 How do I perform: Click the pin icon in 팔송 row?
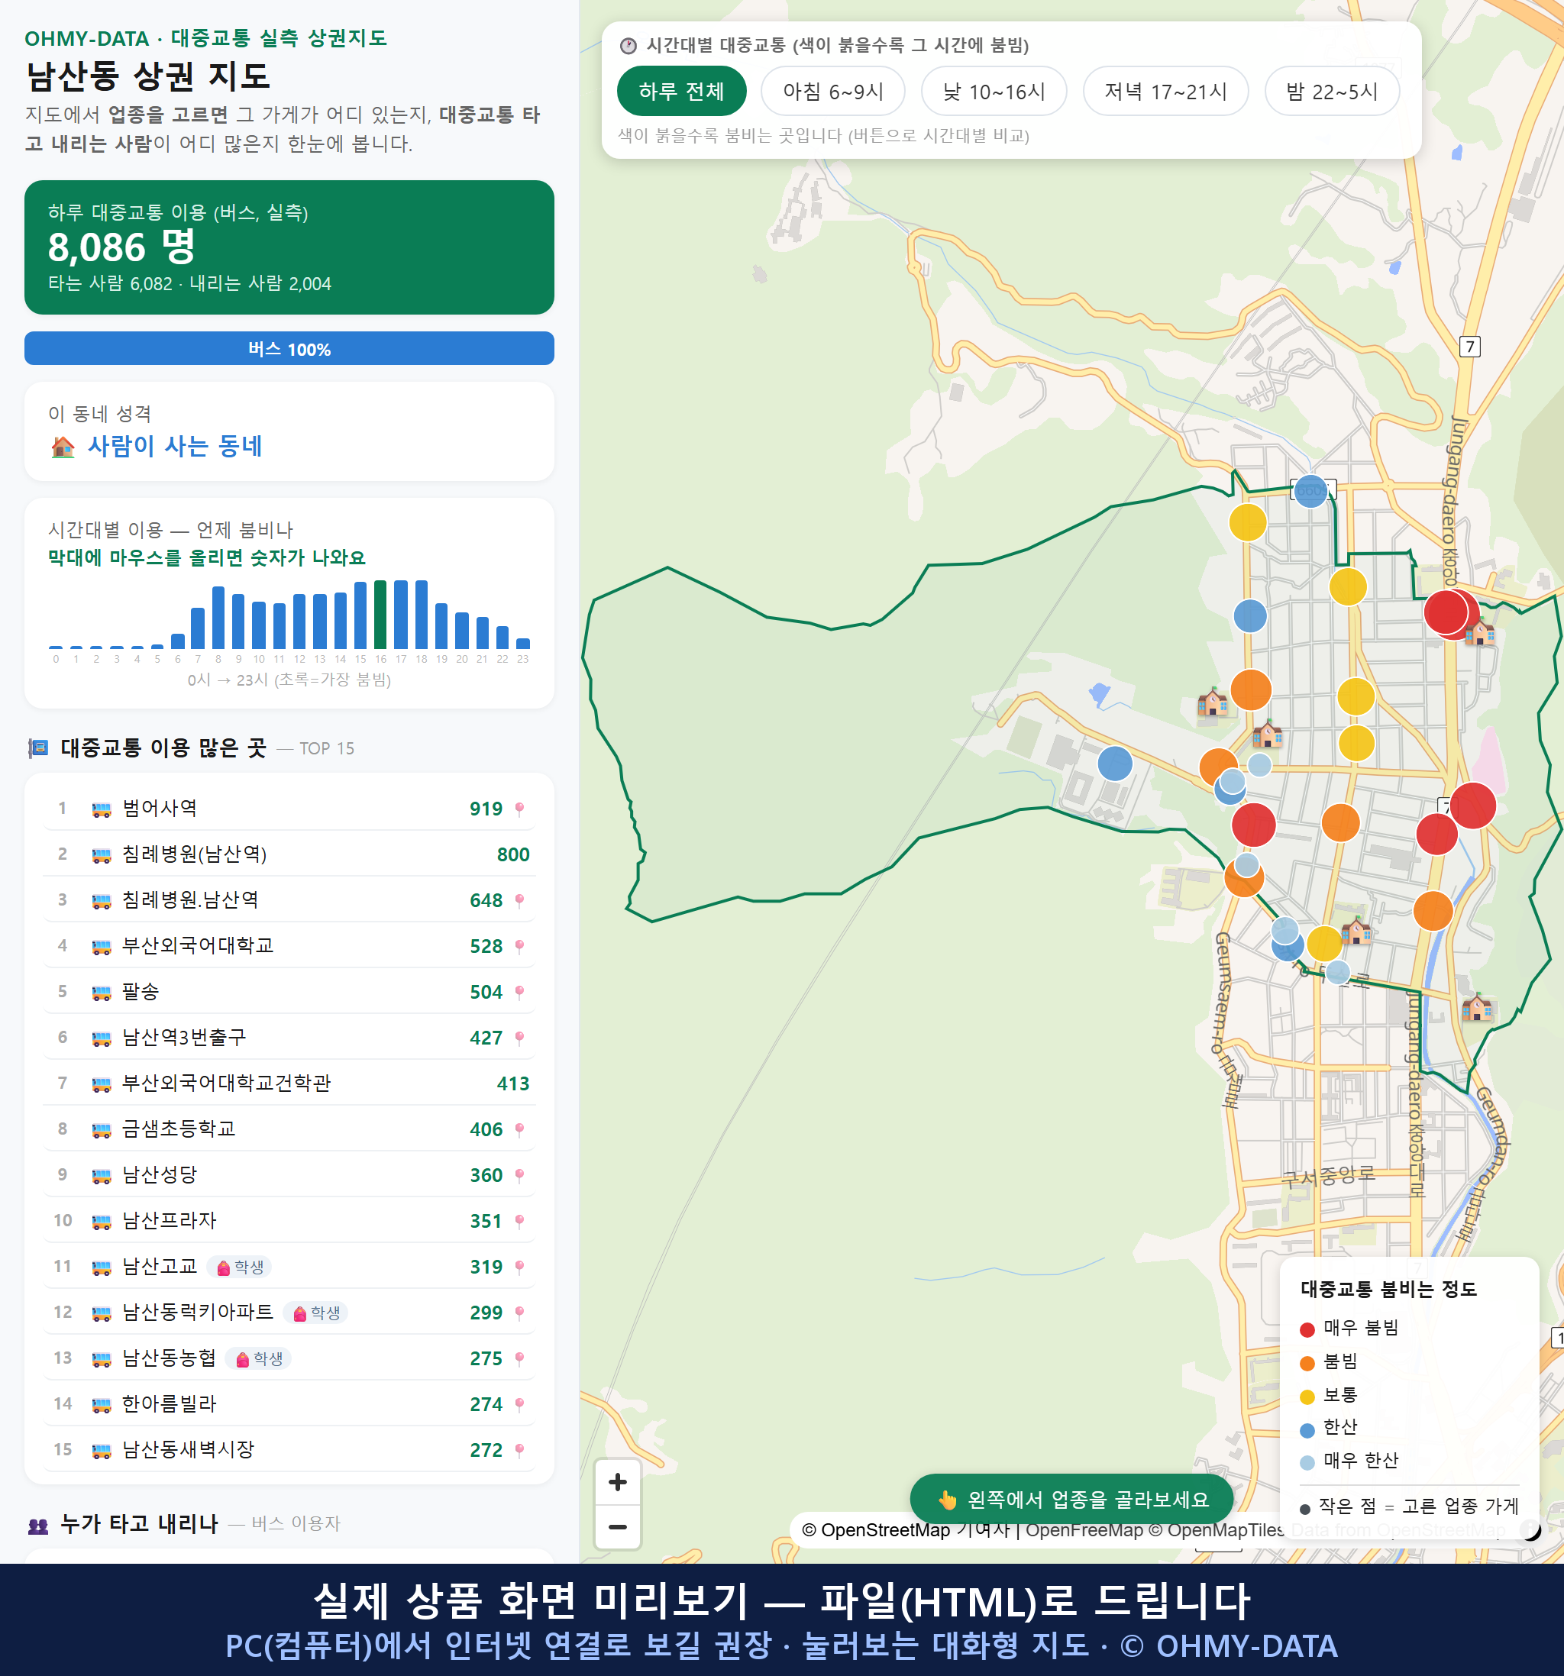(519, 991)
